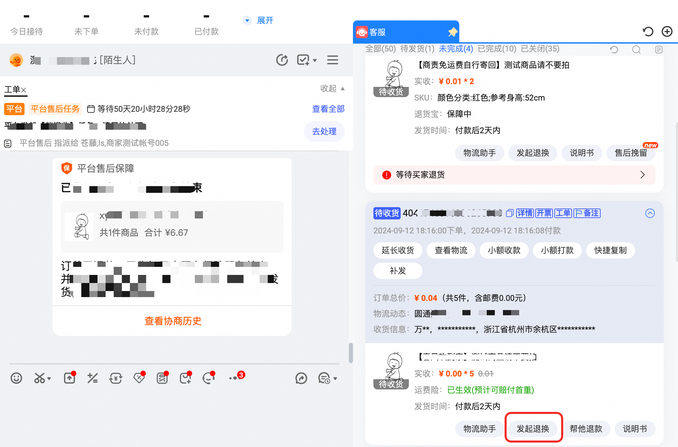Click the transfer conversation circular arrow icon

click(282, 60)
